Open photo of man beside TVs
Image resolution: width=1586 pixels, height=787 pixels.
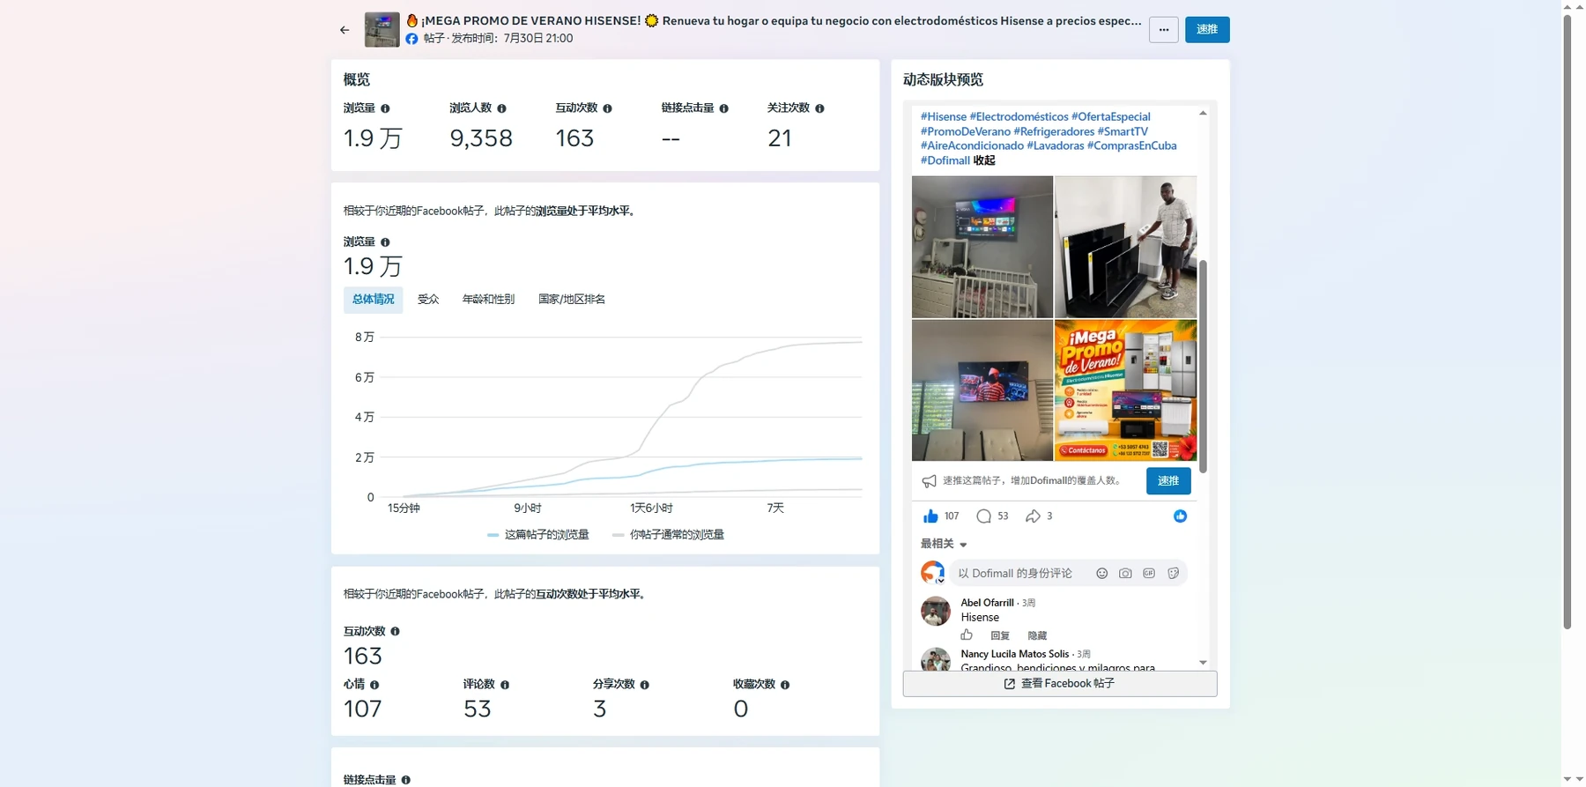[x=1125, y=247]
